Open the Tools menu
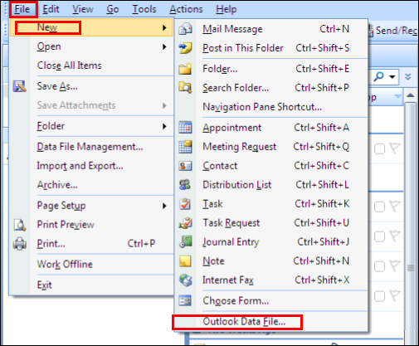419x346 pixels. coord(144,9)
